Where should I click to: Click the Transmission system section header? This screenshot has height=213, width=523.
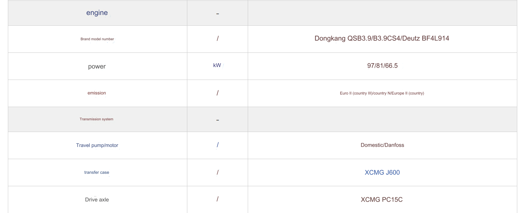click(97, 119)
